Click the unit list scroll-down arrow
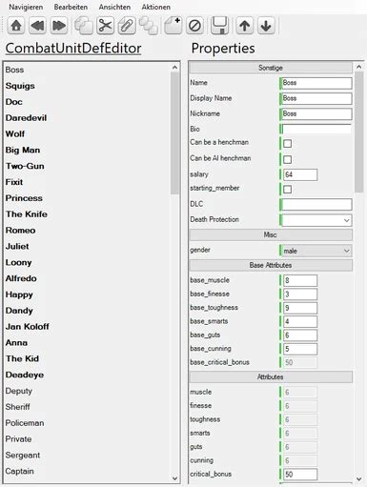367x487 pixels. [174, 478]
